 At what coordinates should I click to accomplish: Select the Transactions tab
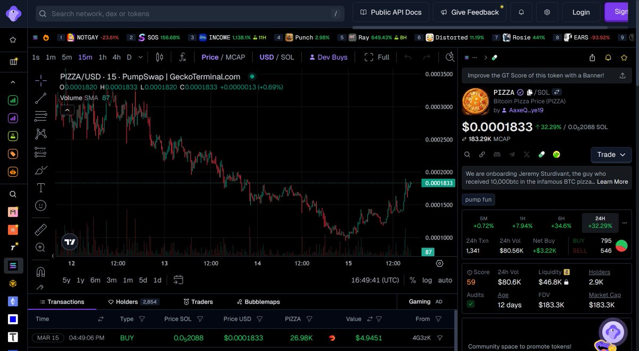click(62, 302)
